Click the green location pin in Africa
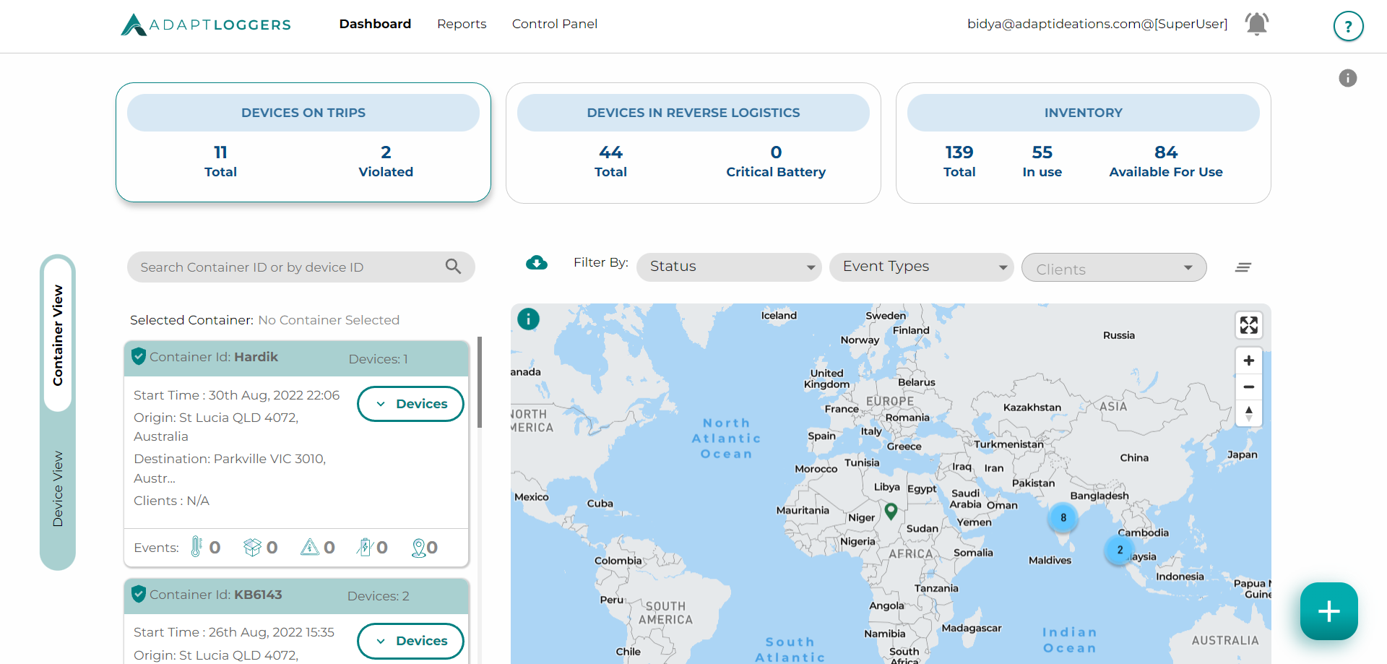This screenshot has width=1387, height=664. pos(891,511)
